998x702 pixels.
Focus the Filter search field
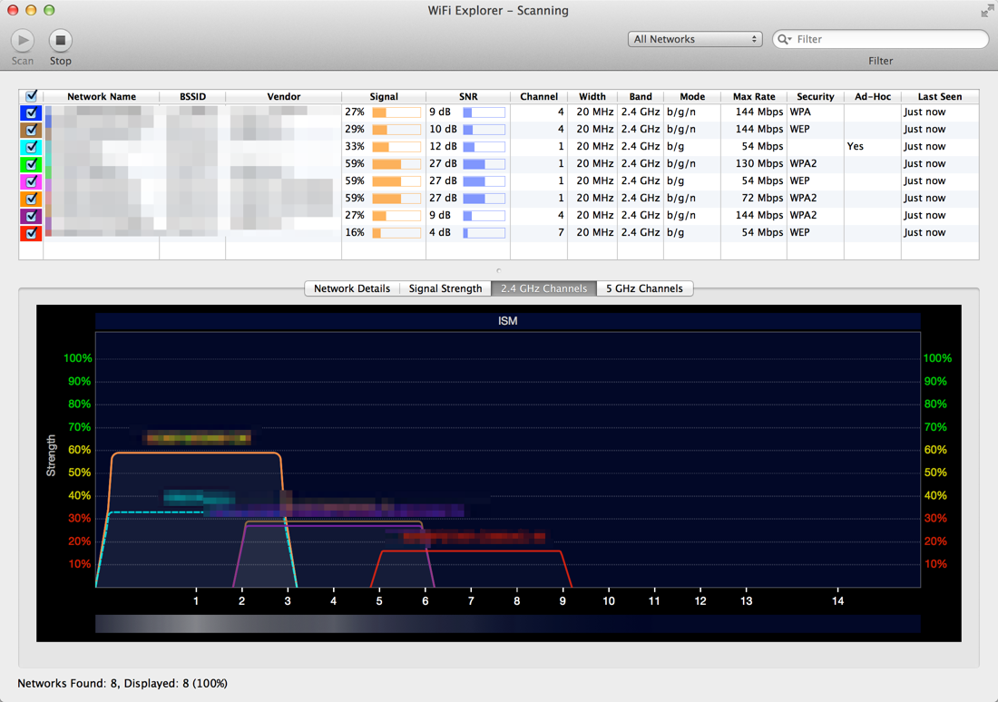[x=880, y=40]
